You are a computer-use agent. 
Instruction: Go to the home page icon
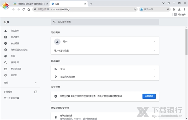pos(29,9)
